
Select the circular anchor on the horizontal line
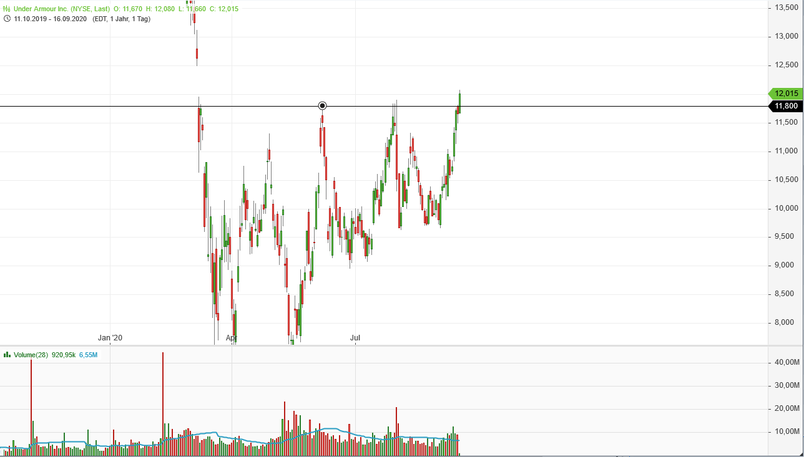(x=322, y=105)
